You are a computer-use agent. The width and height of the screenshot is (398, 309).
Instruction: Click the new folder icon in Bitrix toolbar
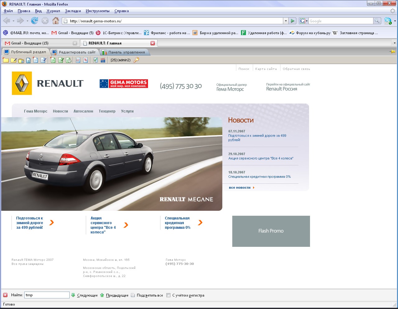[6, 60]
